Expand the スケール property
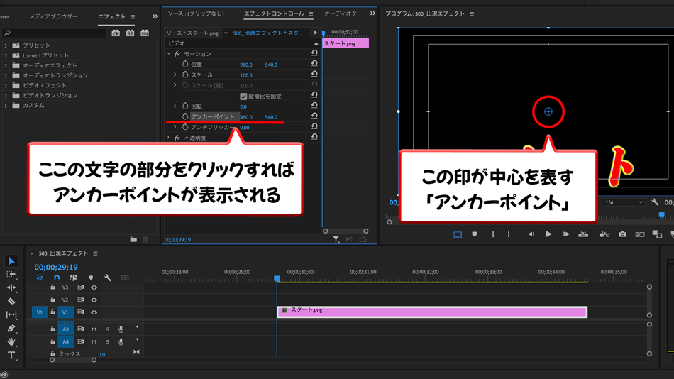674x379 pixels. tap(175, 75)
